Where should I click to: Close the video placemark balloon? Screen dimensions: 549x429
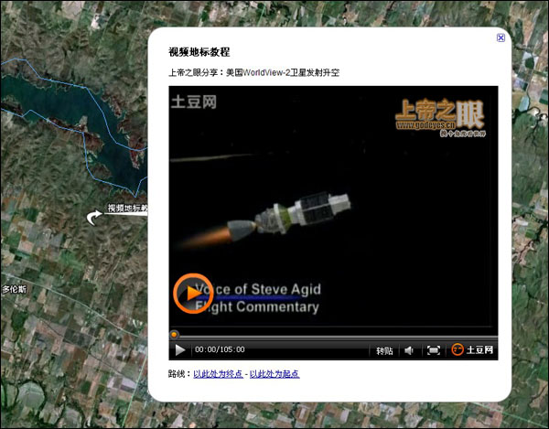501,38
